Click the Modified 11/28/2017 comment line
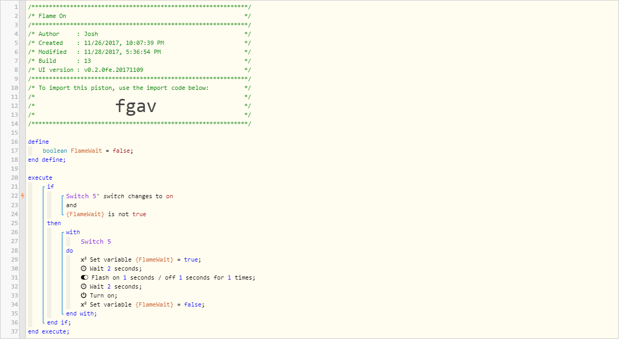 tap(140, 52)
